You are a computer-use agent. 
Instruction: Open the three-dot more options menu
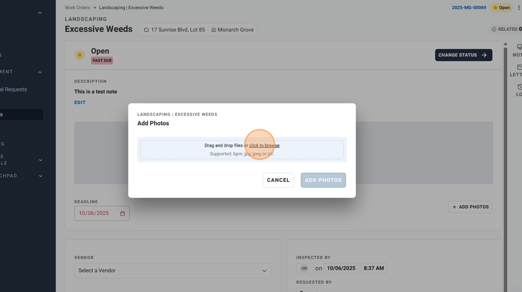tap(519, 8)
